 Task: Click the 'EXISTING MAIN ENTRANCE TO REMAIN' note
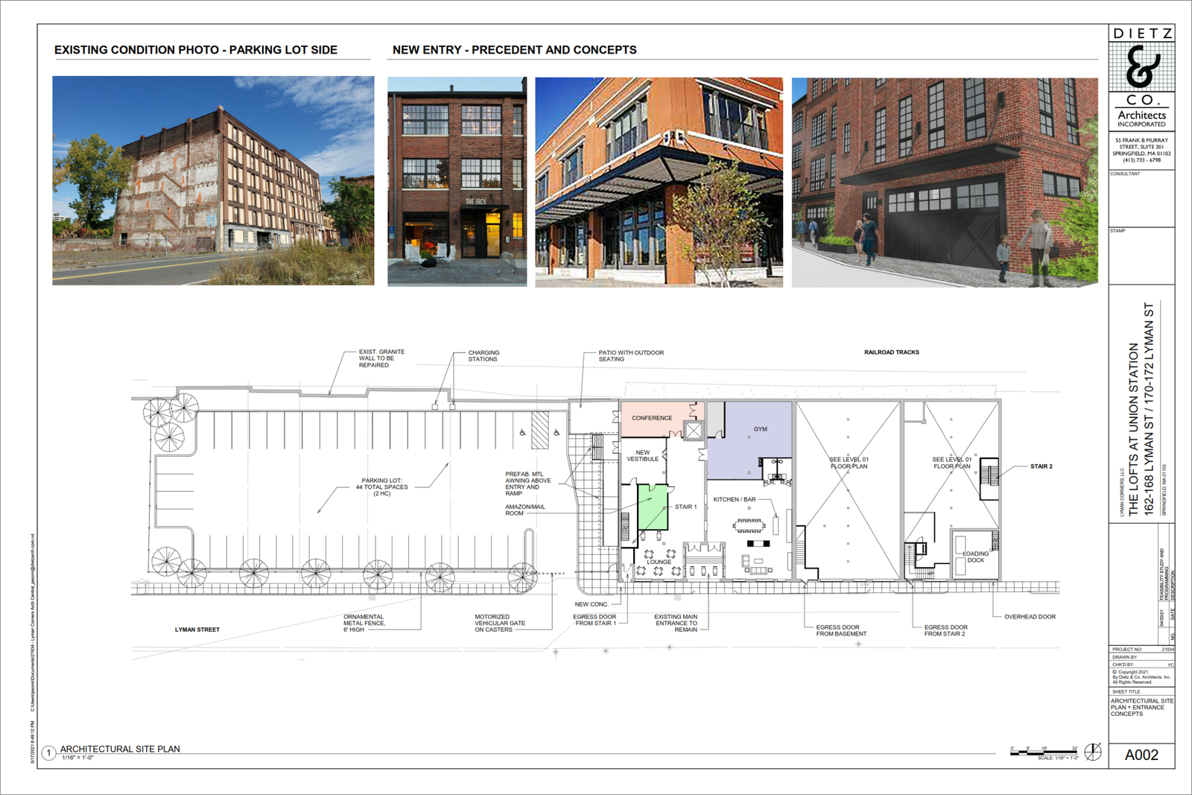click(x=676, y=623)
